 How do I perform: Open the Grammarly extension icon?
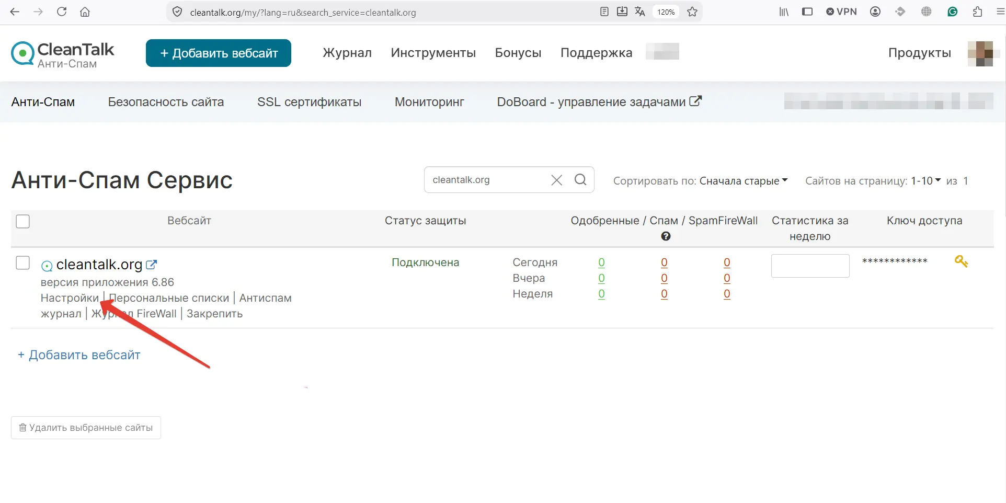point(953,12)
